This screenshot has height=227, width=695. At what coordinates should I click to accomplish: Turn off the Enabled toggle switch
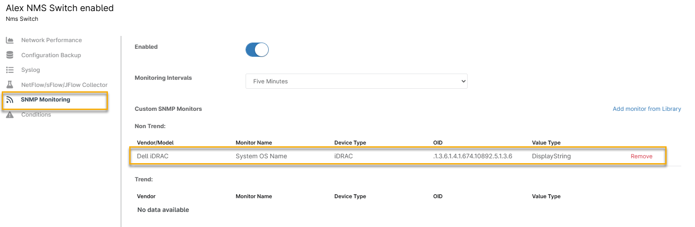pyautogui.click(x=257, y=50)
